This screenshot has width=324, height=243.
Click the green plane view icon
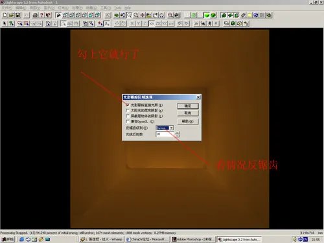(116, 15)
